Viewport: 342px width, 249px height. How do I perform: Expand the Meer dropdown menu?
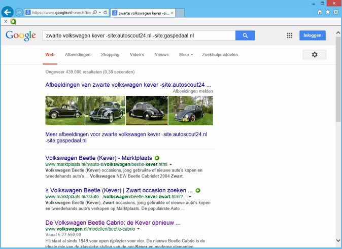(x=186, y=54)
